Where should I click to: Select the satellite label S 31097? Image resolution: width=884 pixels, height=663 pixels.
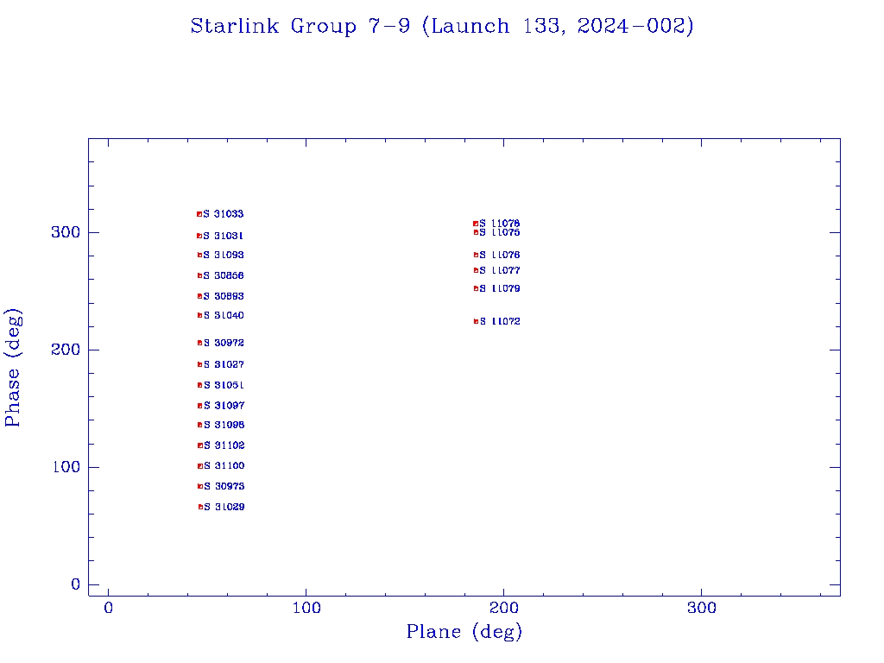224,406
